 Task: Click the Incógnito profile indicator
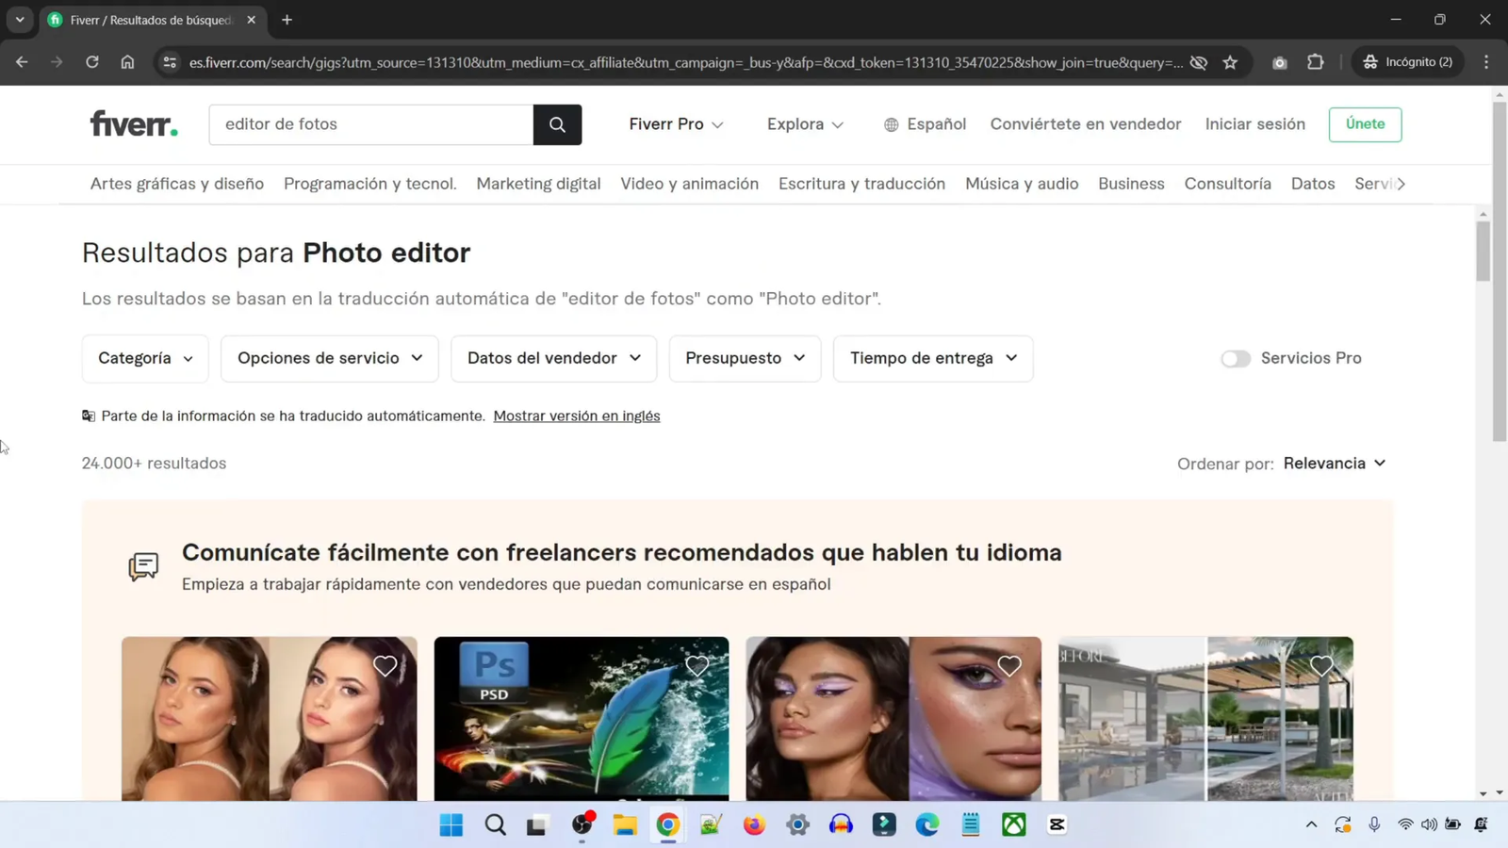[1406, 62]
